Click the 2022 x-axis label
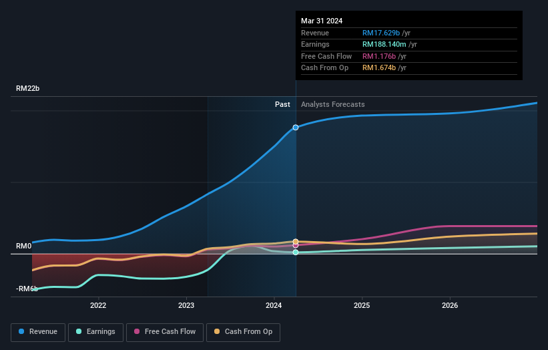 98,305
